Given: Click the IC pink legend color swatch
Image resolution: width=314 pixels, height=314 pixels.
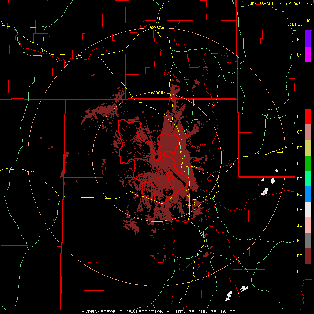Looking at the screenshot, I should pyautogui.click(x=308, y=225).
